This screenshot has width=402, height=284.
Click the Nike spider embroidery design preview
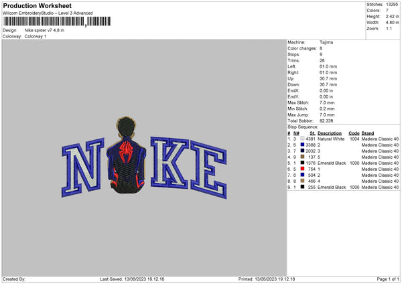[144, 157]
